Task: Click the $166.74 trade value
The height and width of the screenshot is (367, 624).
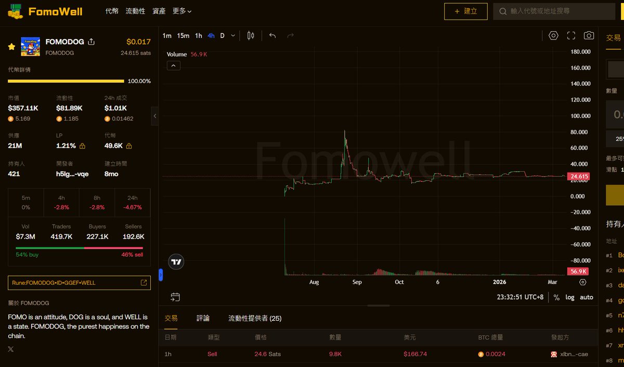Action: 415,354
